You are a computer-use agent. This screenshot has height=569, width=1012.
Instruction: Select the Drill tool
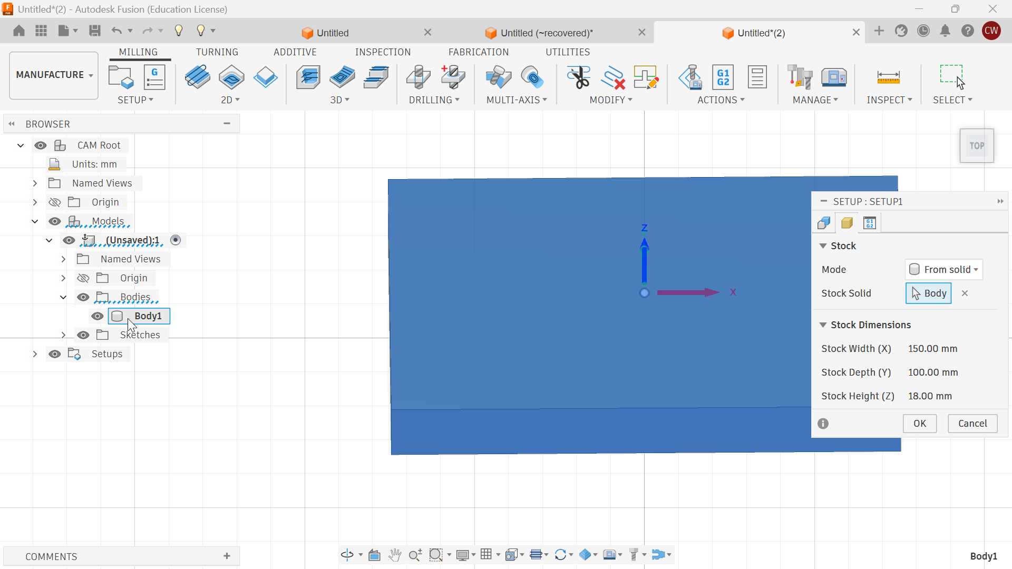pos(420,77)
